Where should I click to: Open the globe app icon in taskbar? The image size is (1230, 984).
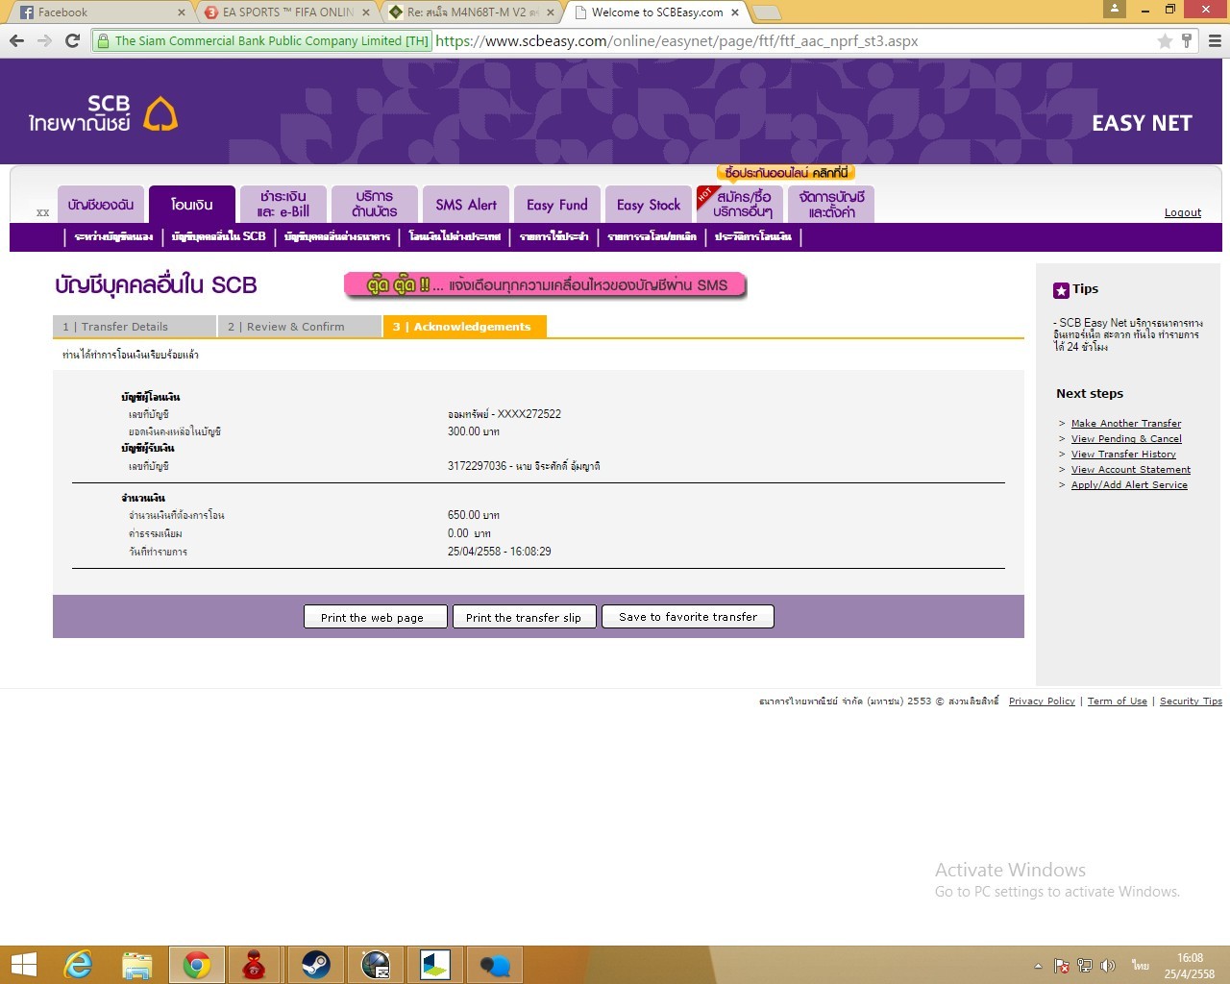376,965
